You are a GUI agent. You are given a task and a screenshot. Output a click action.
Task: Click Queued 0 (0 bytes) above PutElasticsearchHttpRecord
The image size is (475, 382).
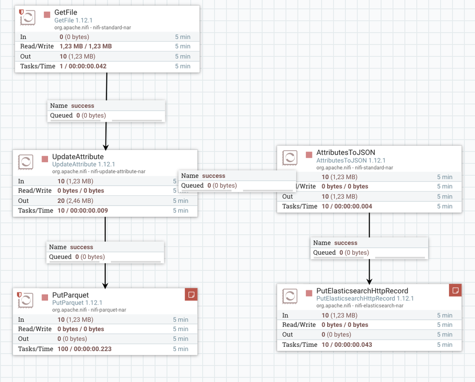point(341,253)
